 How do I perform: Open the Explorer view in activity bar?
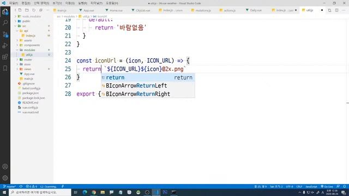[x=5, y=11]
